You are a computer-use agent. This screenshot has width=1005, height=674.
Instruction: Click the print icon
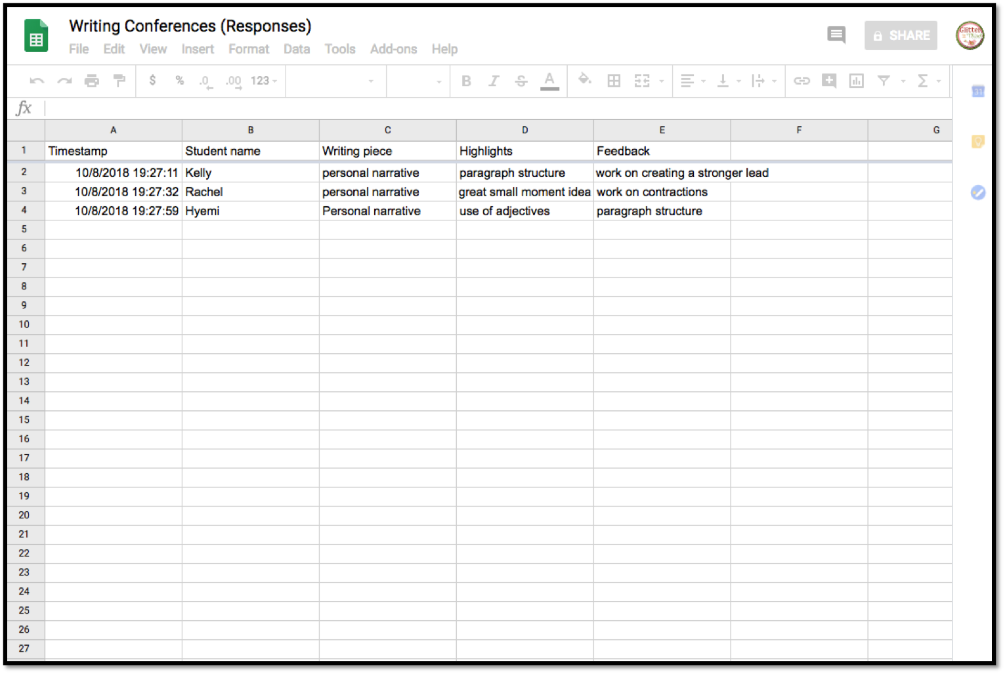tap(92, 81)
